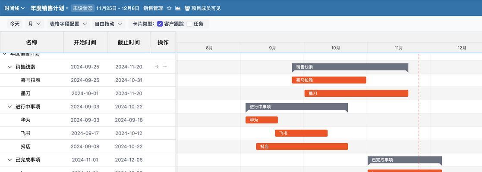
Task: Click the 华为 row name
Action: pos(25,120)
